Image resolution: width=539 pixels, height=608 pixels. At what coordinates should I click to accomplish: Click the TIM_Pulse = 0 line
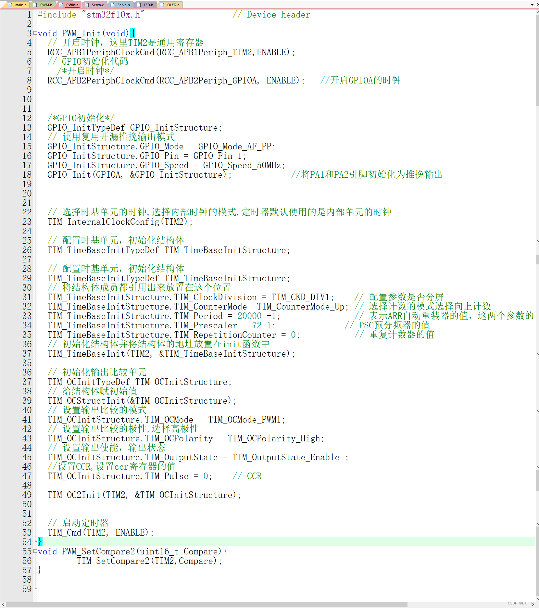pos(130,476)
